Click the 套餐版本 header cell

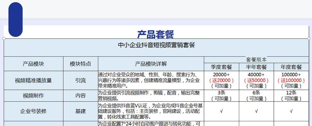256,60
